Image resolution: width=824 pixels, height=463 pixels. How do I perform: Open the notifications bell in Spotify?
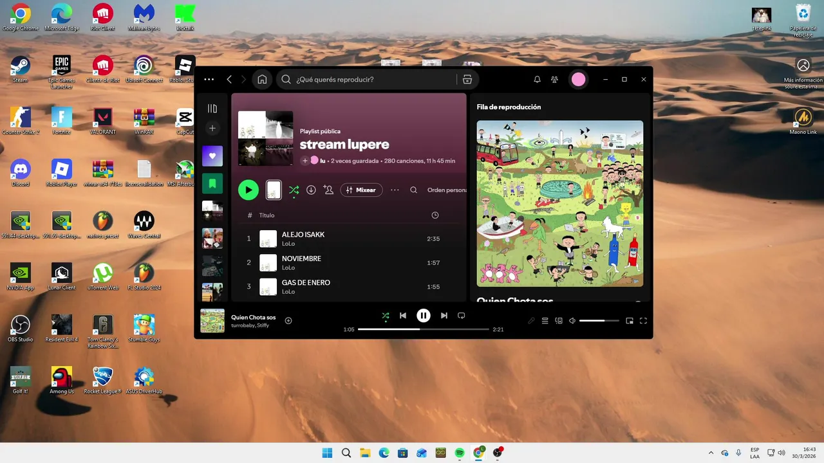click(x=537, y=79)
